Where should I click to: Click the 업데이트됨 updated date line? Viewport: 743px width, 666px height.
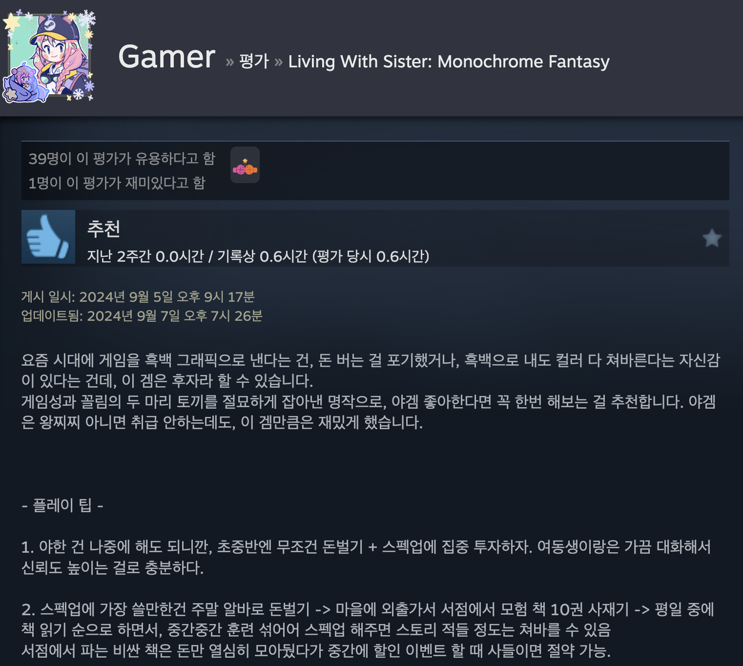(142, 316)
